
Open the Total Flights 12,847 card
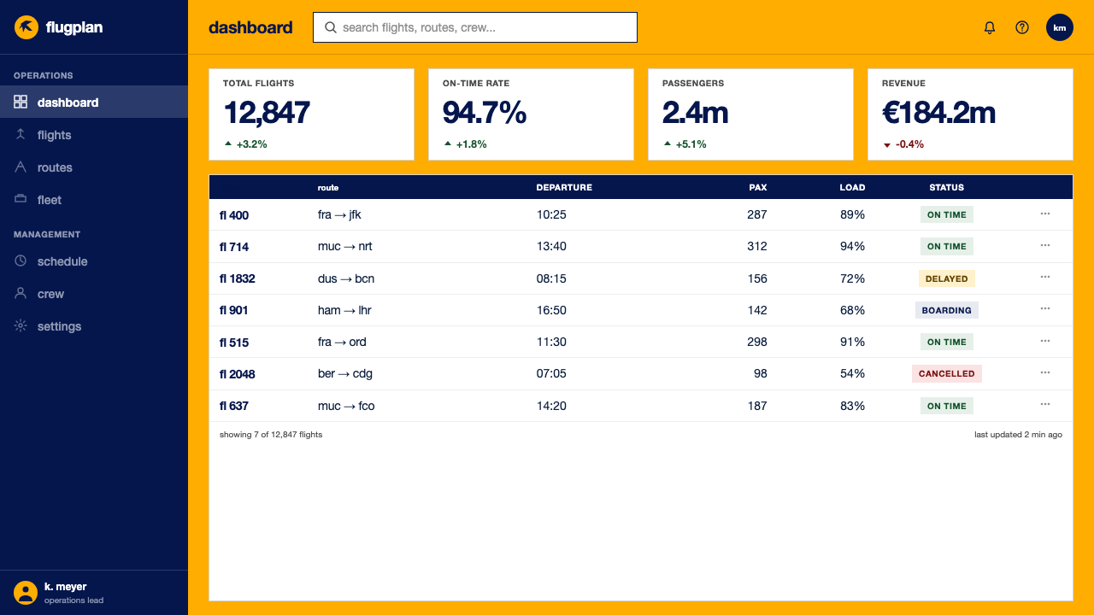(x=311, y=114)
